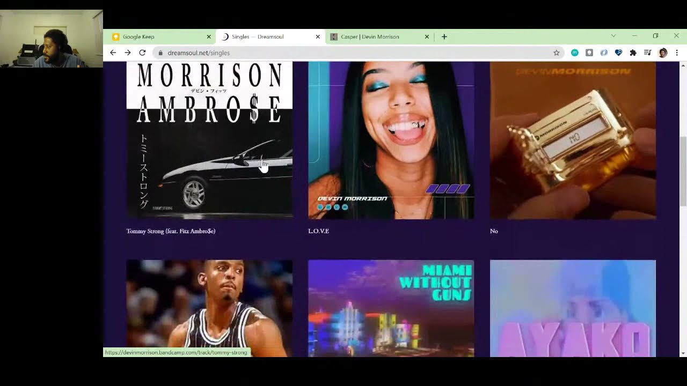Open the Extensions puzzle-piece menu
This screenshot has width=687, height=386.
tap(633, 53)
